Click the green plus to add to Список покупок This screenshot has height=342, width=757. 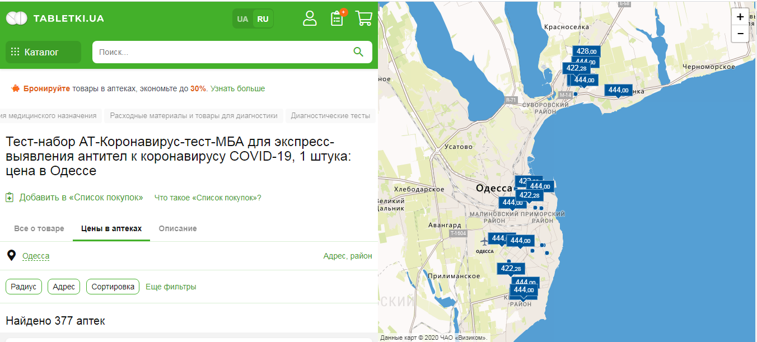[11, 198]
